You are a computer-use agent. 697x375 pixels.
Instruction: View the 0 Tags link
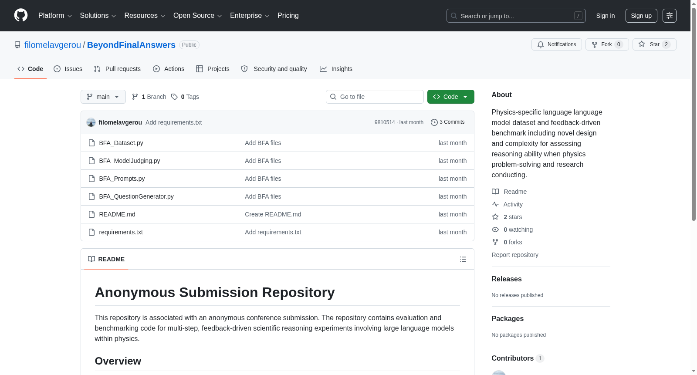point(185,97)
